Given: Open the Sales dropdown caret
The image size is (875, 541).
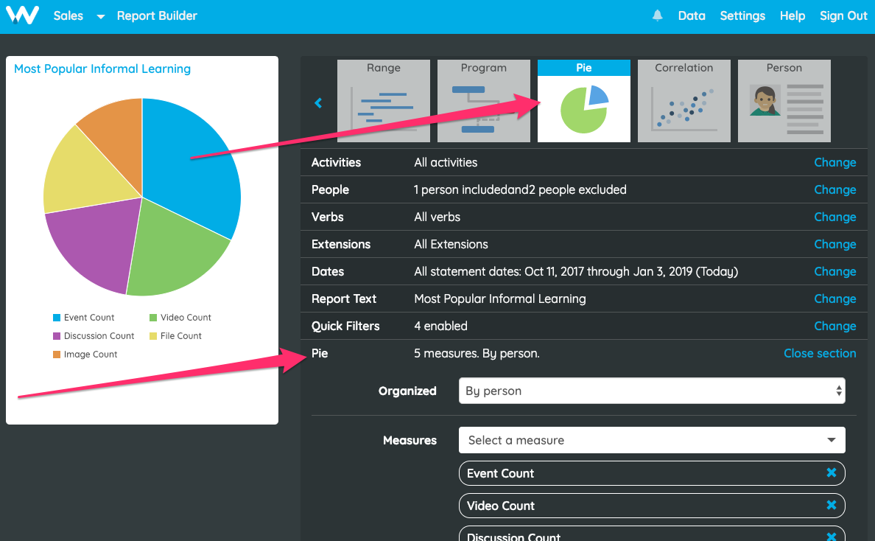Looking at the screenshot, I should [100, 17].
